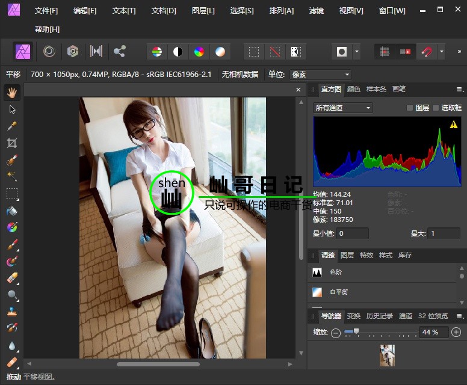This screenshot has width=467, height=385.
Task: Switch to Export Persona
Action: (x=120, y=52)
